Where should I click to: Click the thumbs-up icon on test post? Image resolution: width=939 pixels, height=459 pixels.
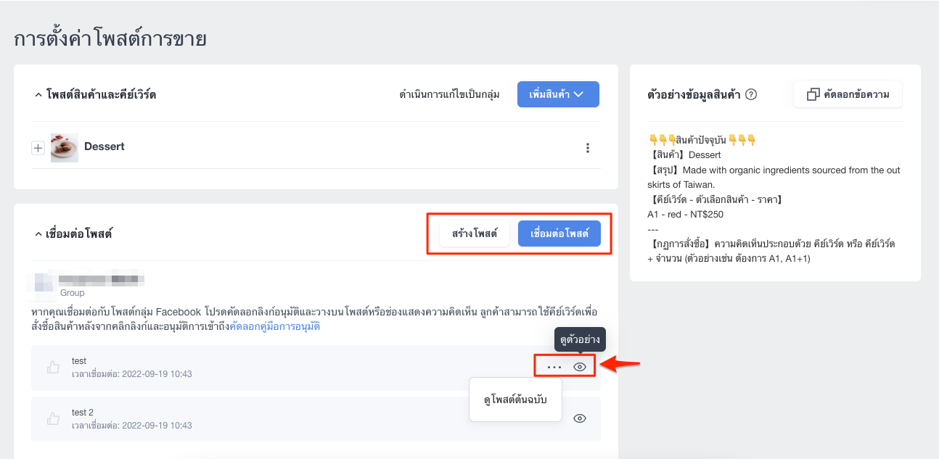tap(53, 368)
